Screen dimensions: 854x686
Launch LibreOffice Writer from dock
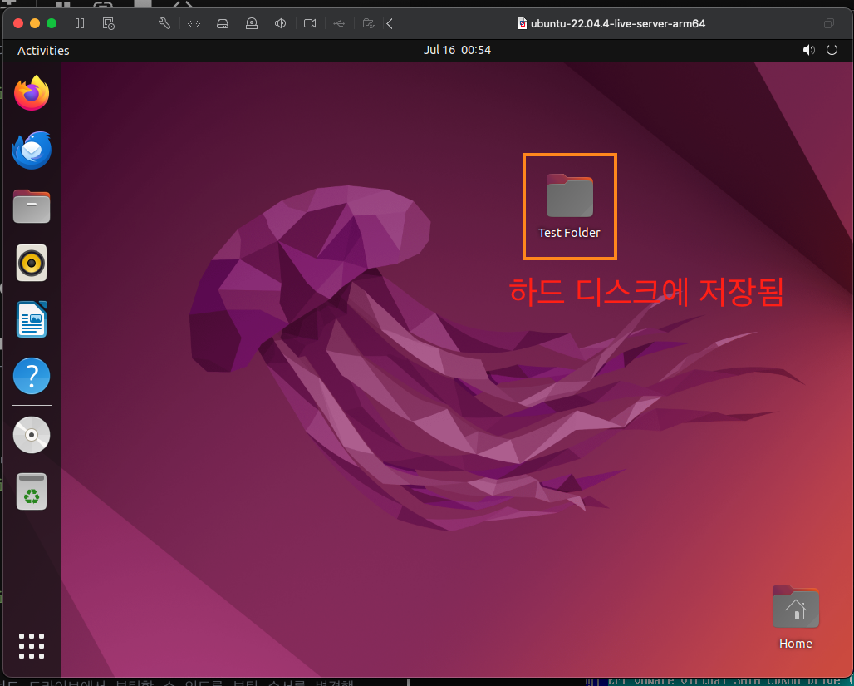click(x=32, y=319)
